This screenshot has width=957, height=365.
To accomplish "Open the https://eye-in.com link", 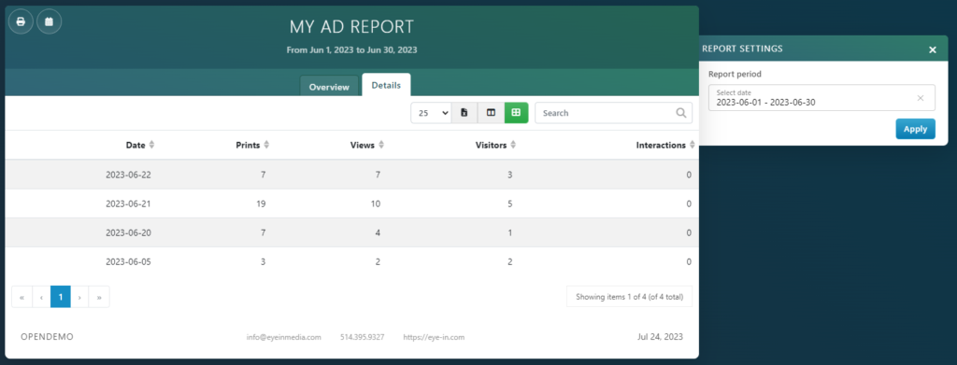I will coord(434,337).
